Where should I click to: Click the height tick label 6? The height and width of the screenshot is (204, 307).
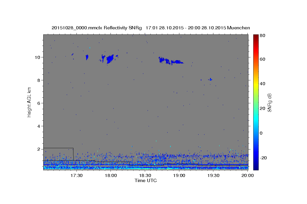click(x=39, y=103)
